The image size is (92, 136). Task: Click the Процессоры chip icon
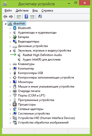pos(15,104)
